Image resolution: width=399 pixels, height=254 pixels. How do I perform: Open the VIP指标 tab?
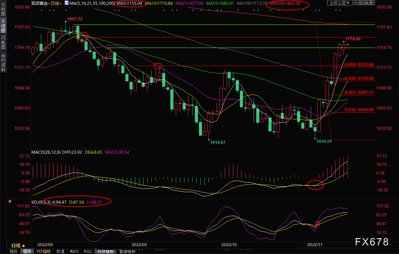tap(44, 252)
